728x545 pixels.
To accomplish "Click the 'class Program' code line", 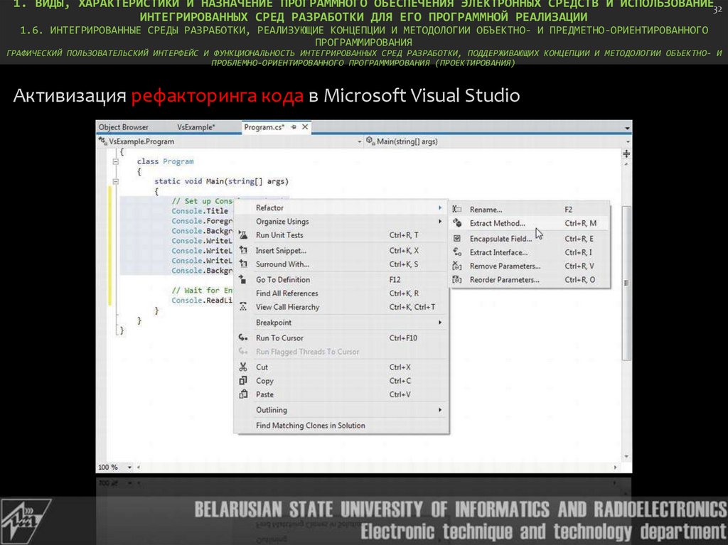I will tap(165, 161).
